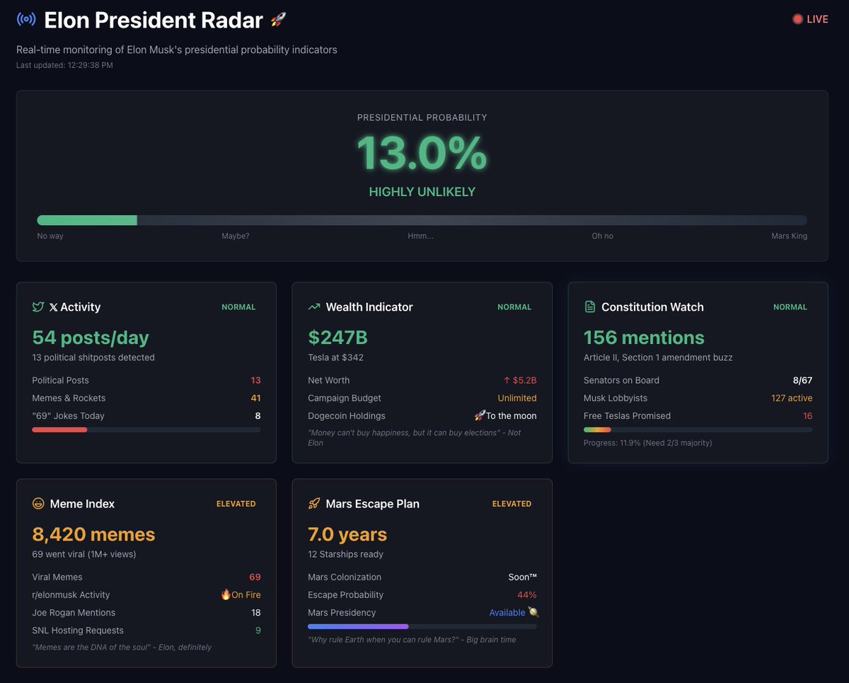Click the PRESIDENTIAL PROBABILITY heading
Image resolution: width=849 pixels, height=683 pixels.
[x=422, y=117]
